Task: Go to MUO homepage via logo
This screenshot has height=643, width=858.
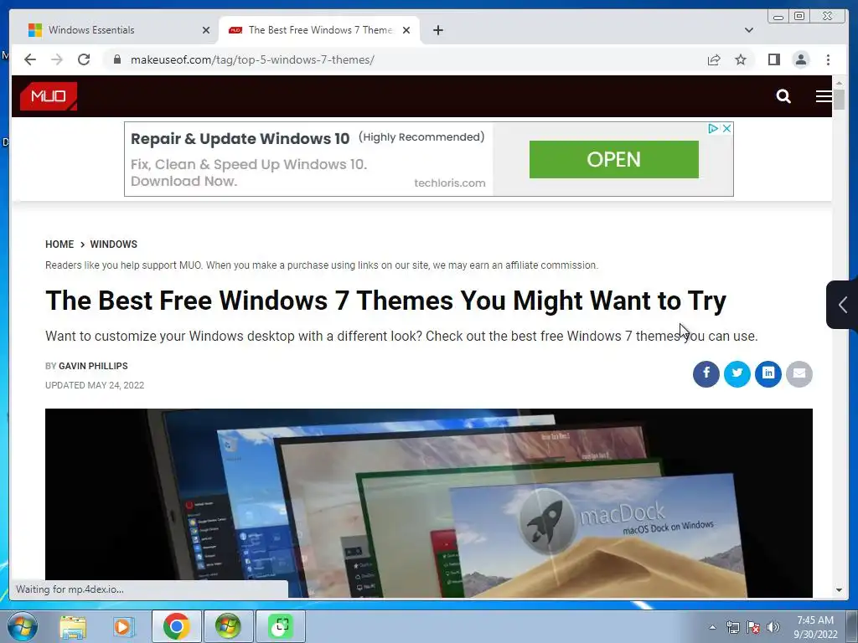Action: 48,96
